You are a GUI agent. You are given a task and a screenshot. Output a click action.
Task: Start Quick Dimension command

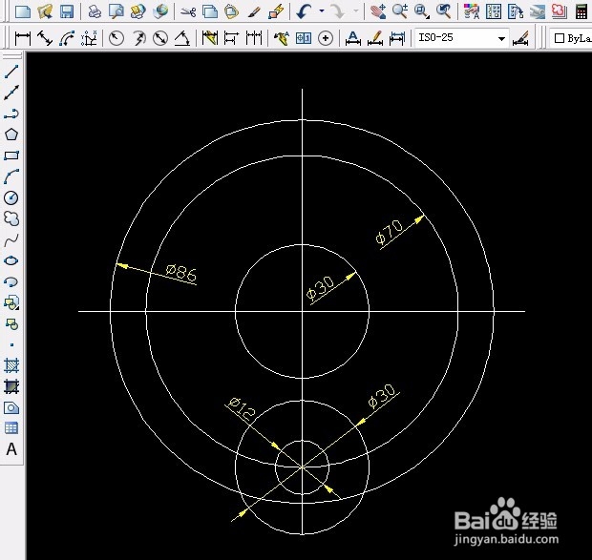coord(209,38)
